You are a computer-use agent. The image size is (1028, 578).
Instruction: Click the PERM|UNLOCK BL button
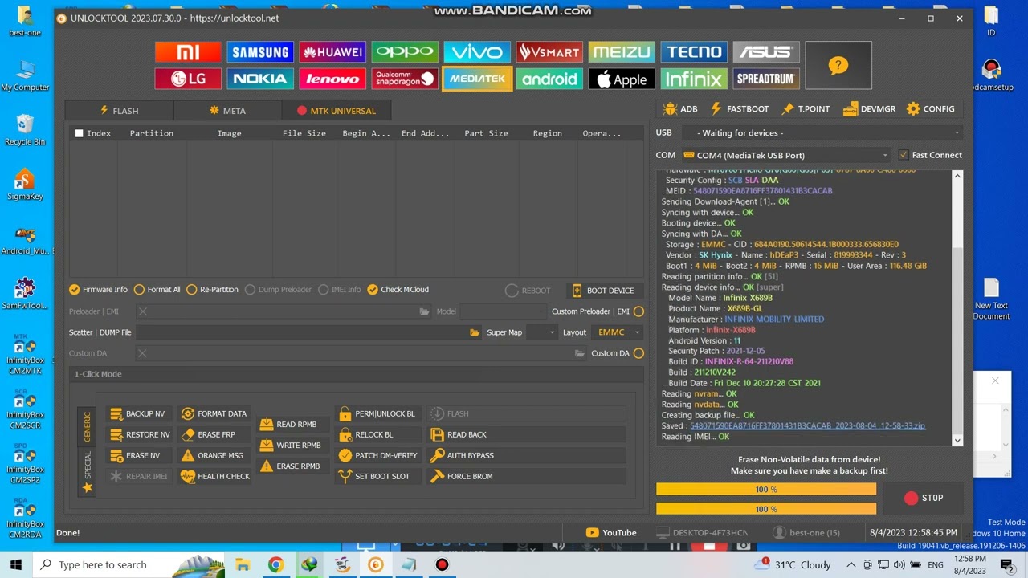coord(377,414)
